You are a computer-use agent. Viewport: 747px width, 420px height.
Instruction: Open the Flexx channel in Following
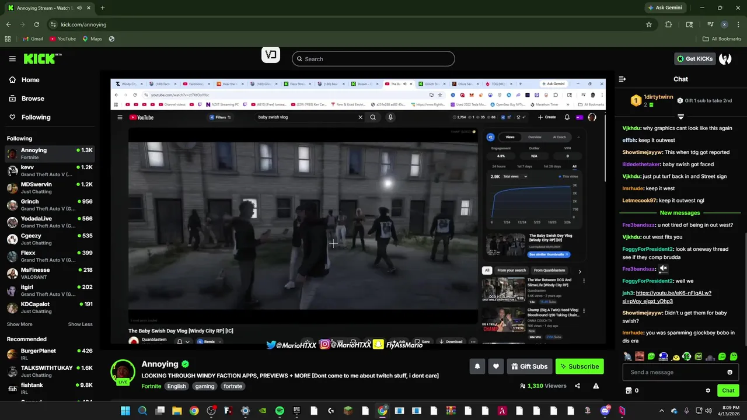pyautogui.click(x=49, y=256)
